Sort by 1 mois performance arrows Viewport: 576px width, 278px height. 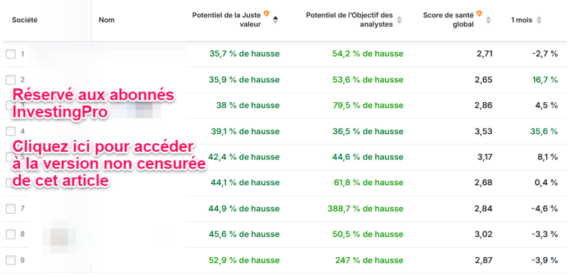(x=539, y=20)
